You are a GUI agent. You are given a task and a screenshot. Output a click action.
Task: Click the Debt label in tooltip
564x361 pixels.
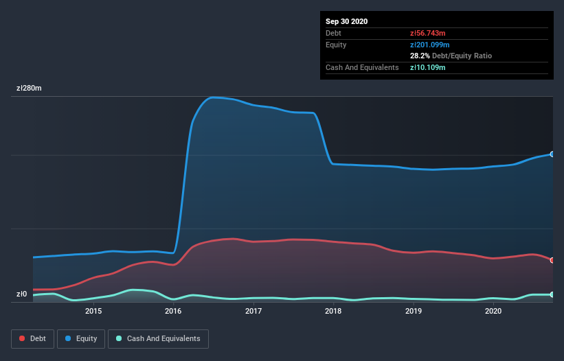pyautogui.click(x=333, y=34)
